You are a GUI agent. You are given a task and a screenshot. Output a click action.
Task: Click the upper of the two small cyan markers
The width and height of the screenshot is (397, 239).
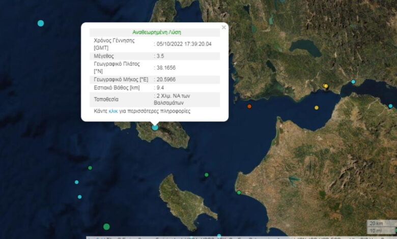[77, 182]
